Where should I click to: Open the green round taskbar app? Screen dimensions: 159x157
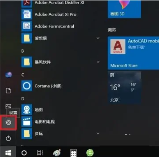pos(90,153)
